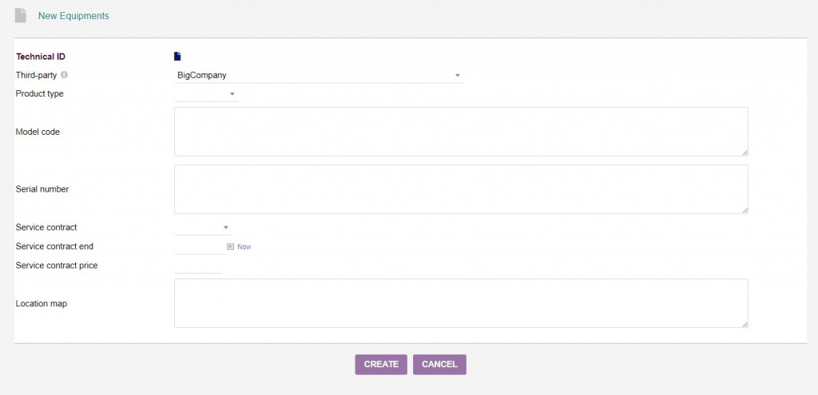The height and width of the screenshot is (395, 818).
Task: Click the Technical ID document icon
Action: (x=178, y=56)
